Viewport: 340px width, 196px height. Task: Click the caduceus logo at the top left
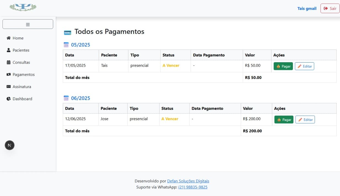[x=23, y=7]
